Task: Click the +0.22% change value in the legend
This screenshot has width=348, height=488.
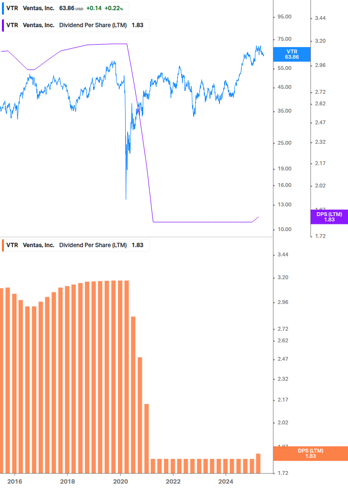Action: coord(114,8)
